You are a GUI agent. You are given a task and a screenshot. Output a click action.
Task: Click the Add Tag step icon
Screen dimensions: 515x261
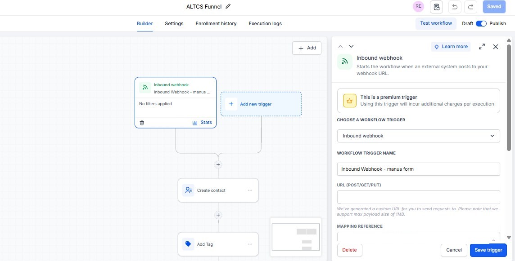pos(188,244)
